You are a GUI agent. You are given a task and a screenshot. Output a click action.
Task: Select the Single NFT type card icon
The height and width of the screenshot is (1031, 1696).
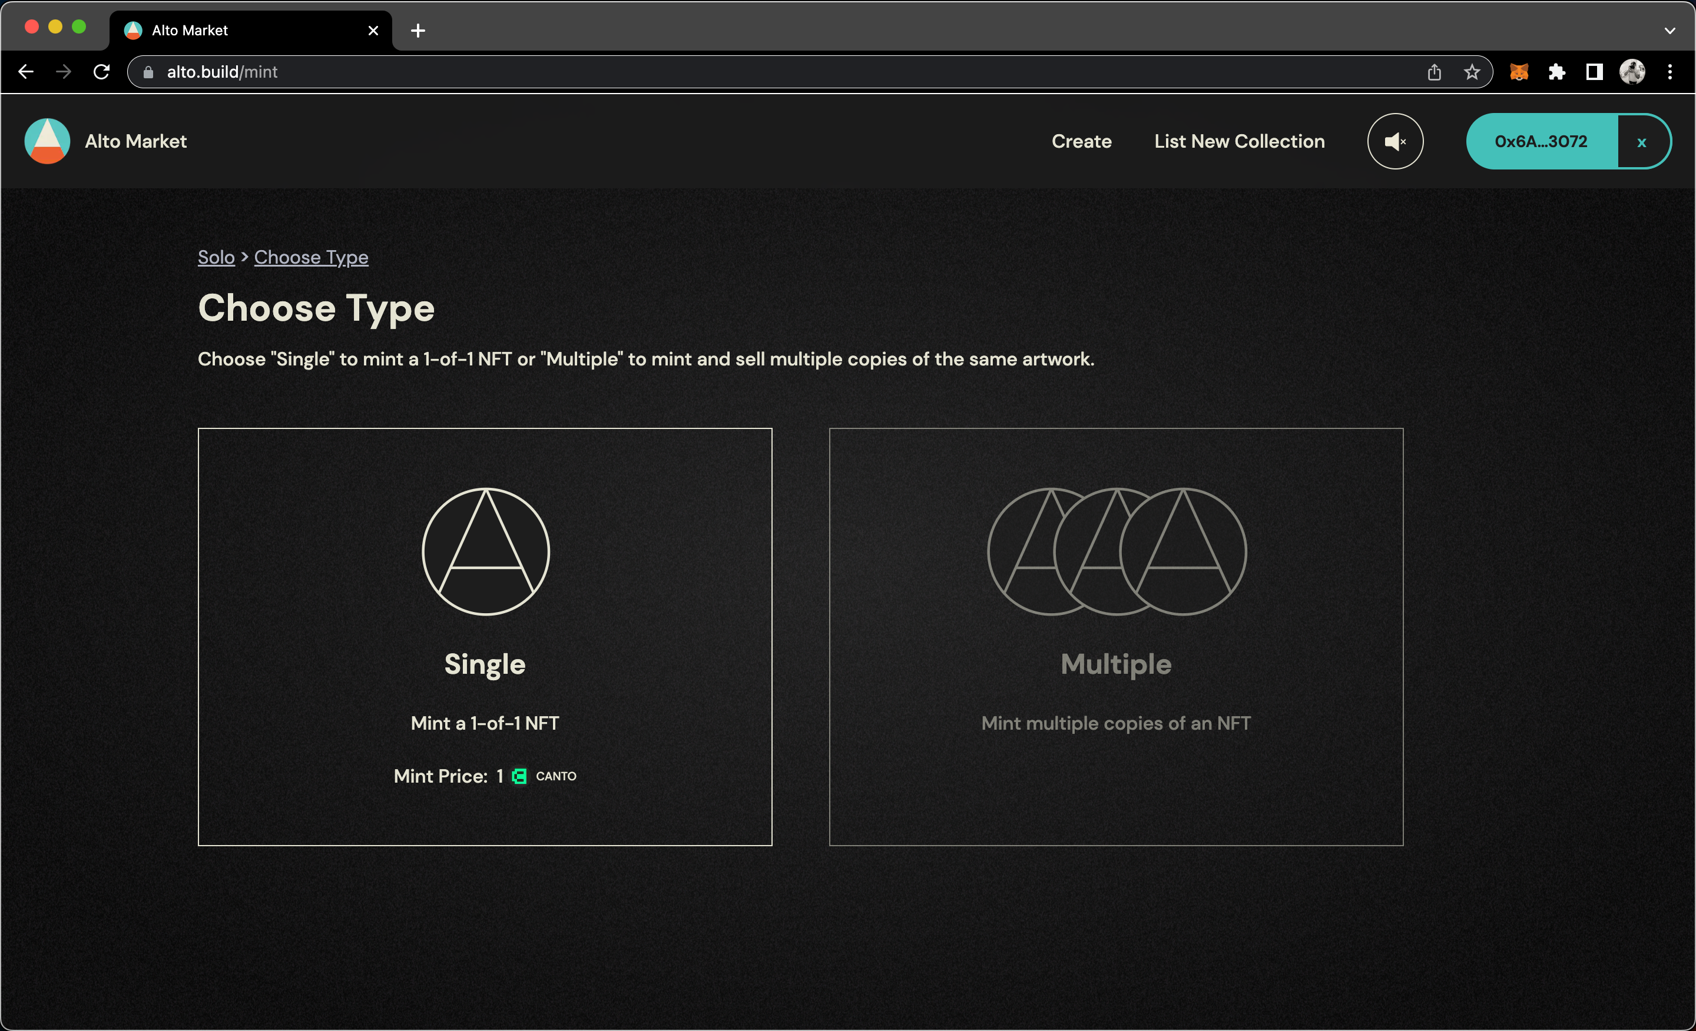(x=485, y=551)
